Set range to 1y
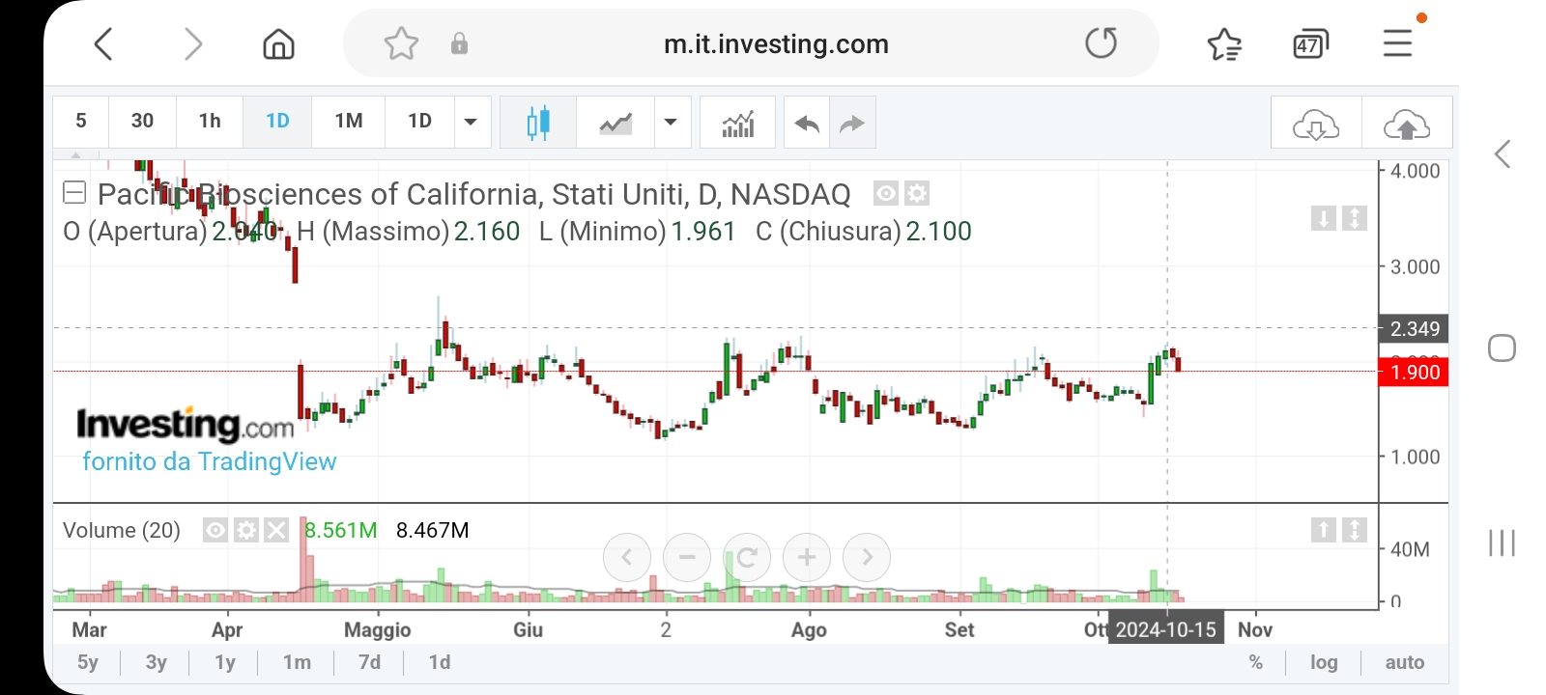The width and height of the screenshot is (1546, 695). pos(225,662)
